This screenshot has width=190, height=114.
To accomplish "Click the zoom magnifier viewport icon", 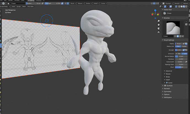I will (x=159, y=21).
